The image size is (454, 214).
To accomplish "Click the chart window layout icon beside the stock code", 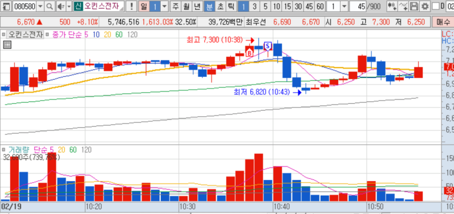I will pos(6,6).
